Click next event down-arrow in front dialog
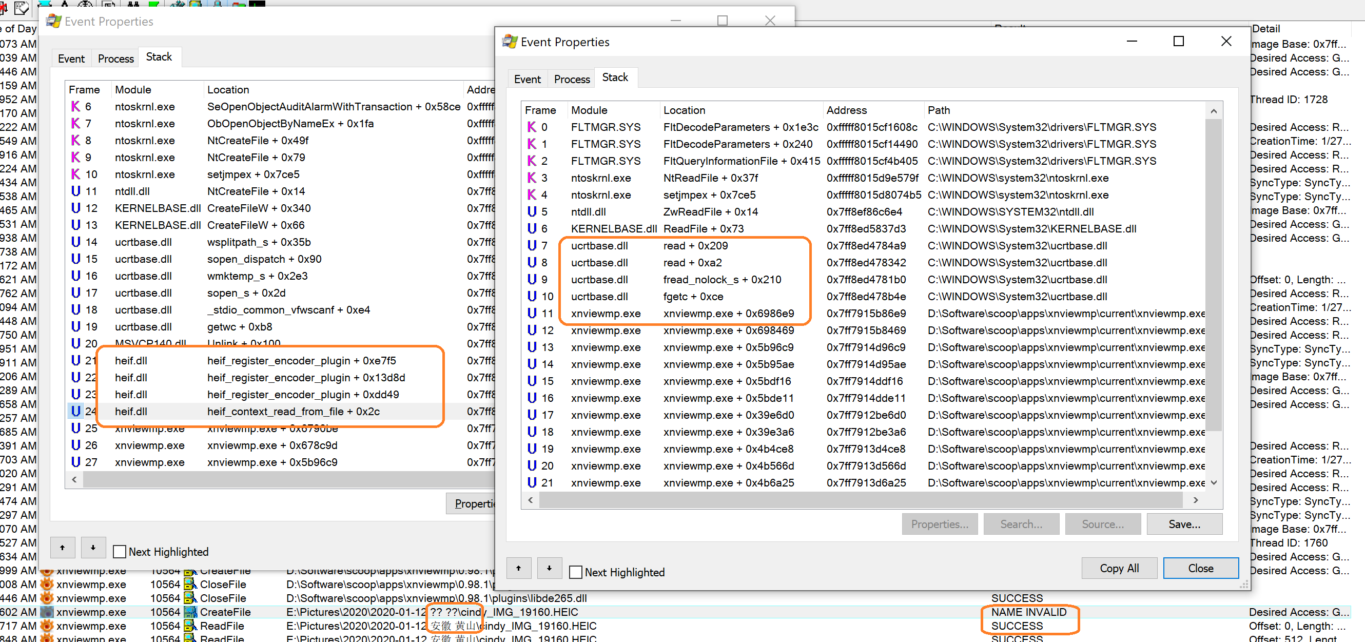Viewport: 1365px width, 642px height. point(549,568)
